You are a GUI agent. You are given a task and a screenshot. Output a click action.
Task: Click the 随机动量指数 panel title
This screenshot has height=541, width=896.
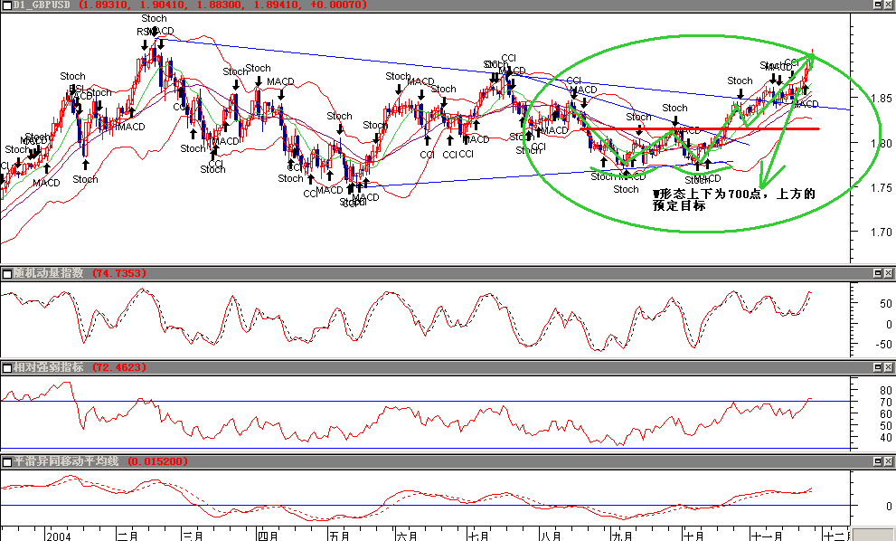[x=49, y=273]
